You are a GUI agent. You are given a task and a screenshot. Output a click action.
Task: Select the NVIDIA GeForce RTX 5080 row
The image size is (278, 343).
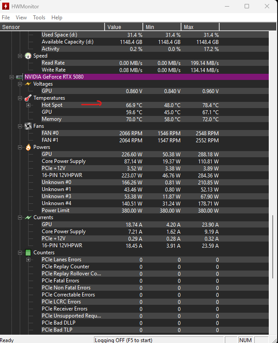[x=146, y=77]
